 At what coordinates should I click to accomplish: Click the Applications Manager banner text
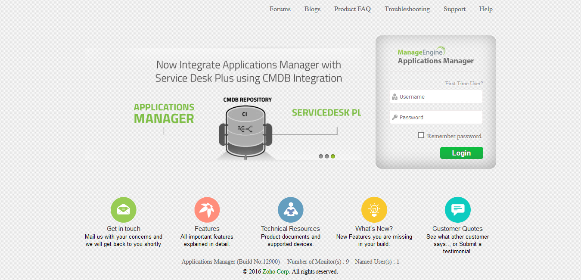coord(164,113)
